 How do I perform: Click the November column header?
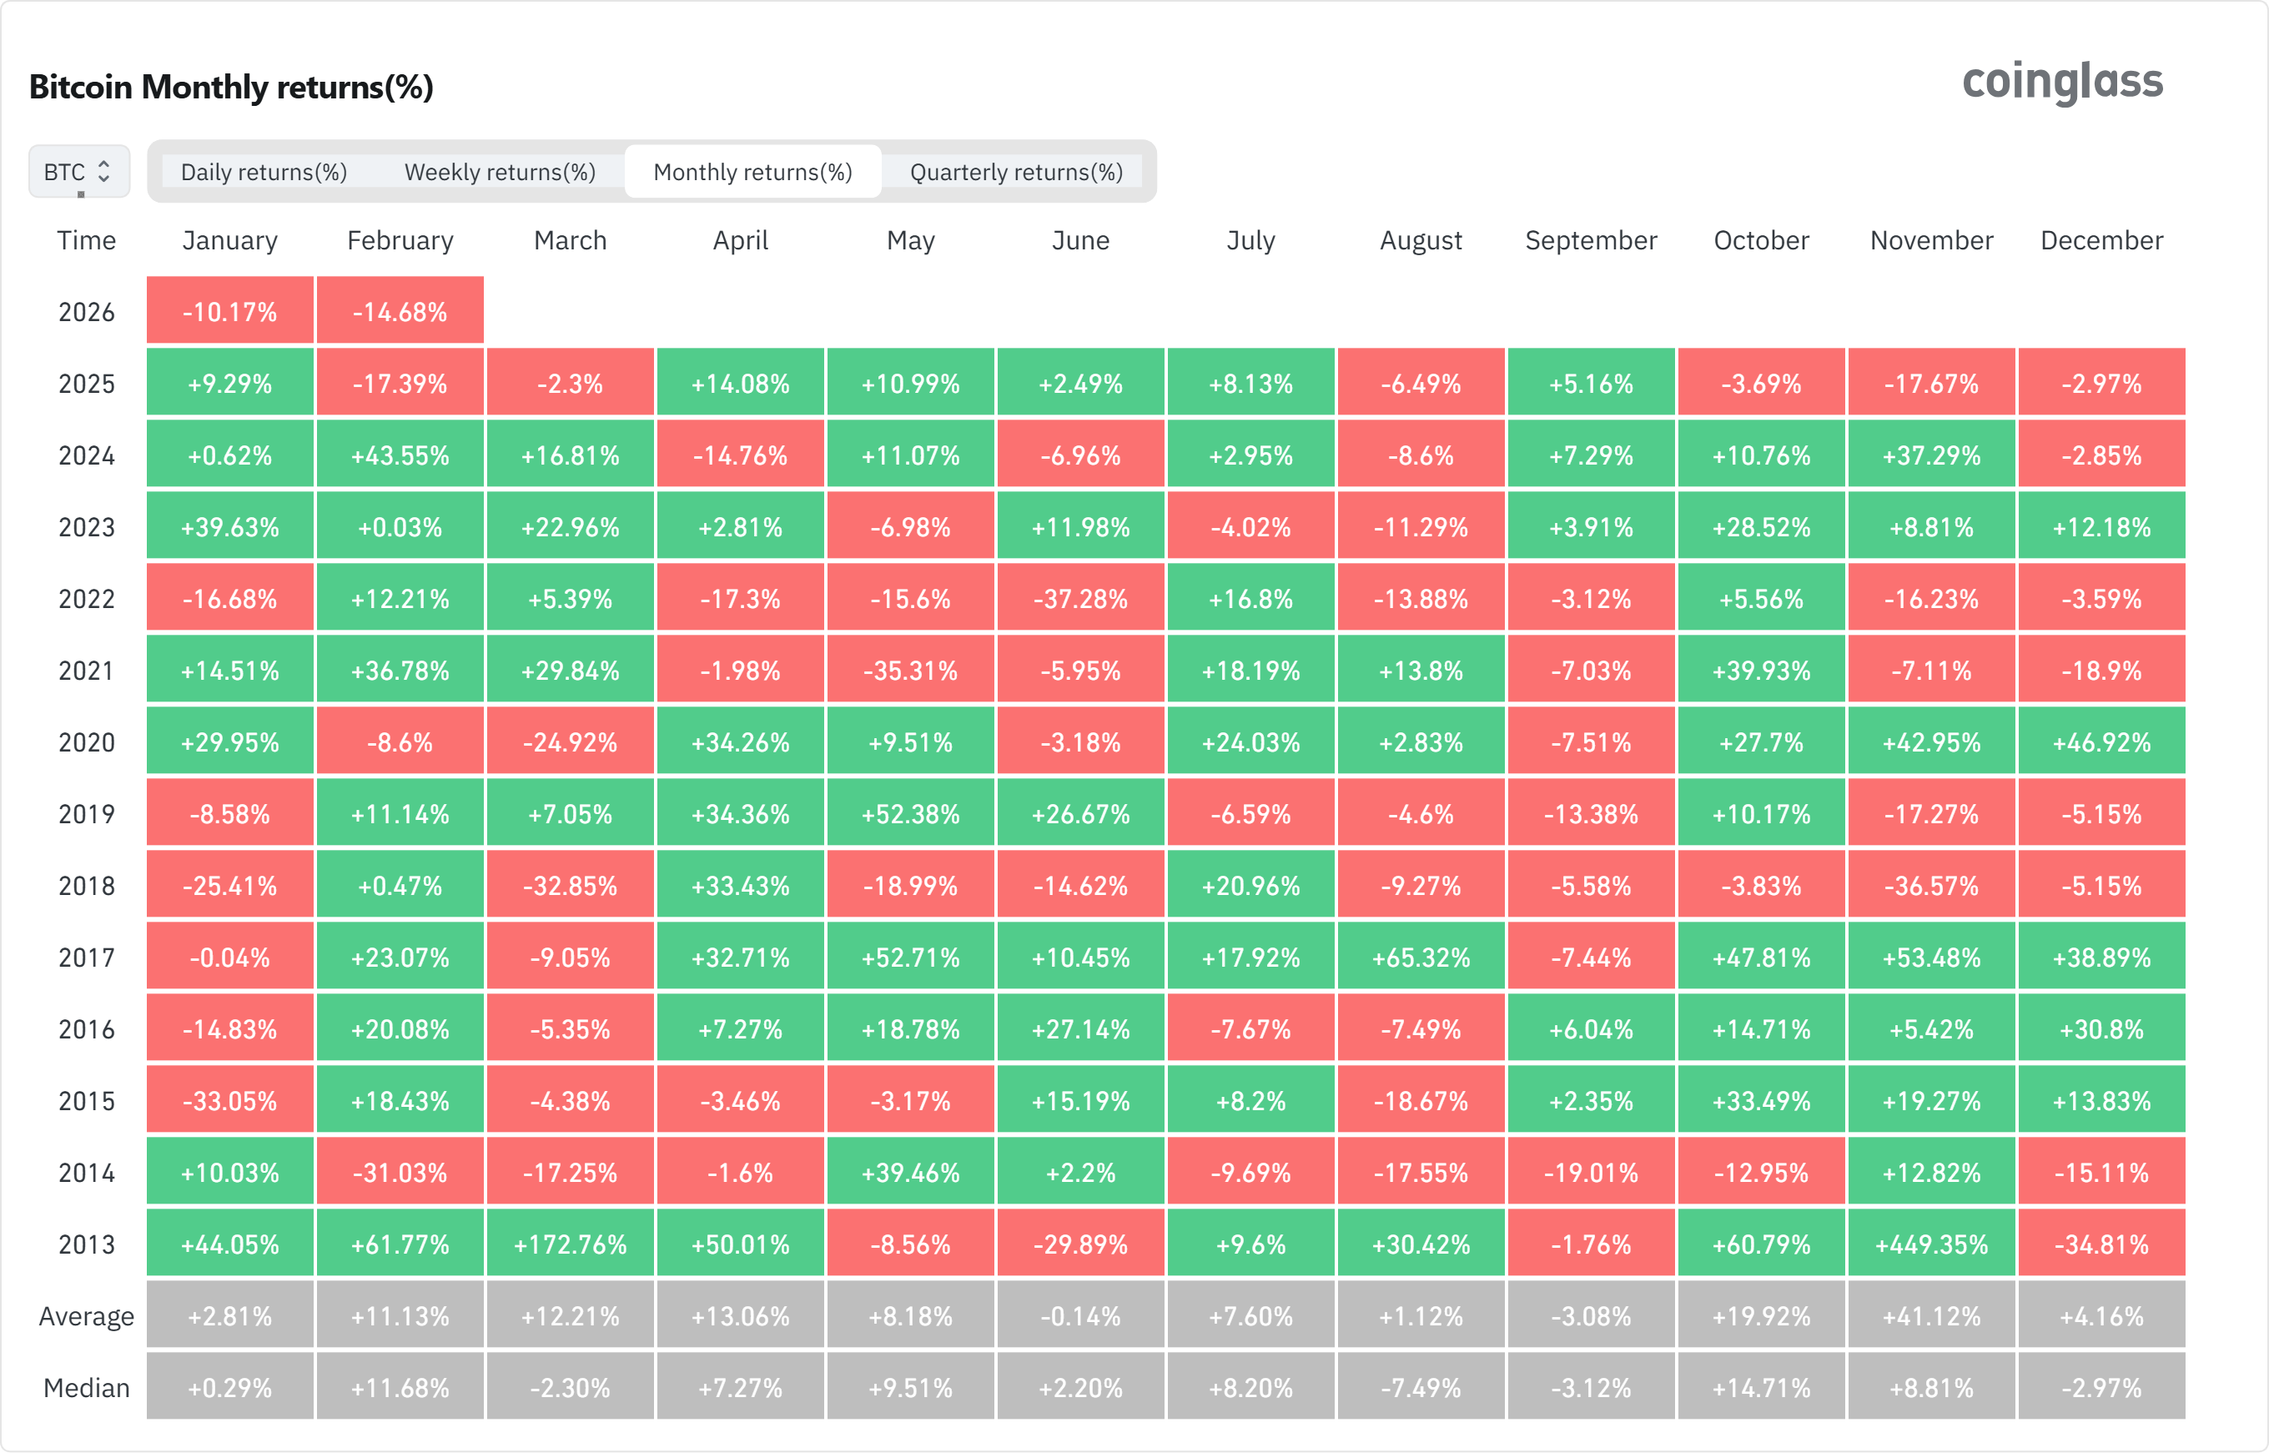coord(1931,240)
